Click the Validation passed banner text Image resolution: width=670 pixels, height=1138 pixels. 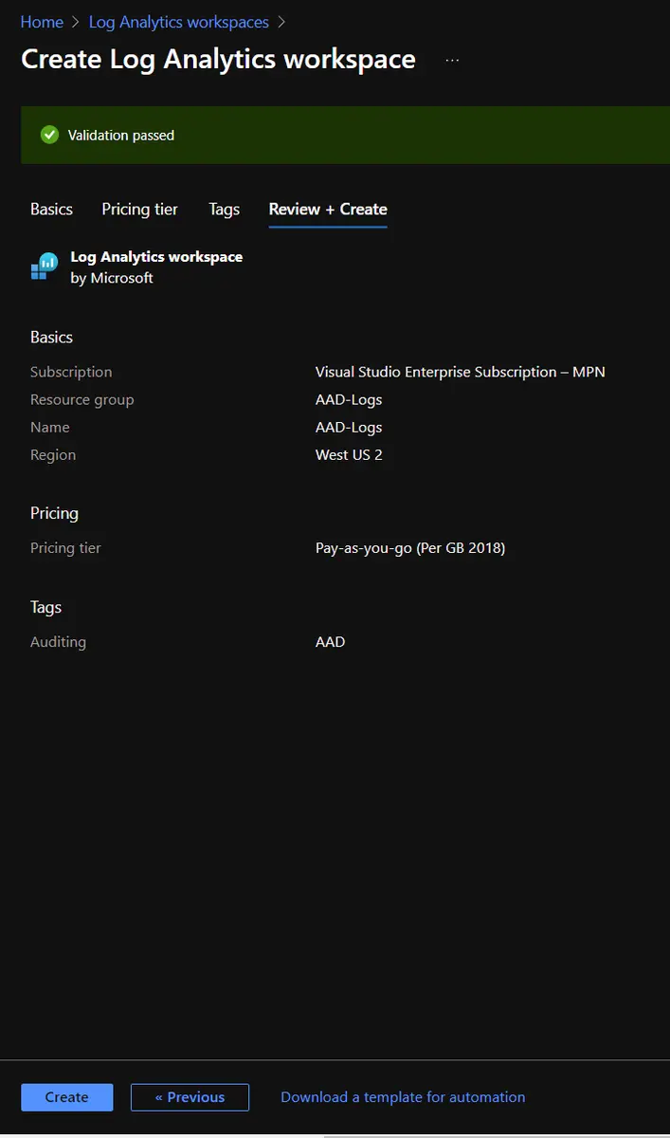(121, 136)
